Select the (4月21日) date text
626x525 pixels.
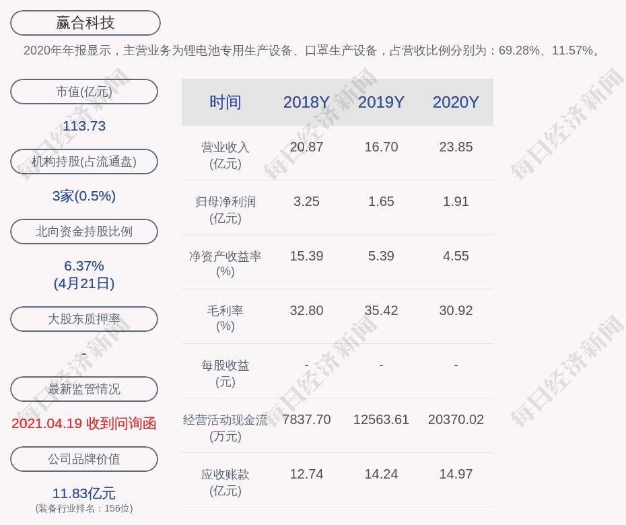(84, 283)
